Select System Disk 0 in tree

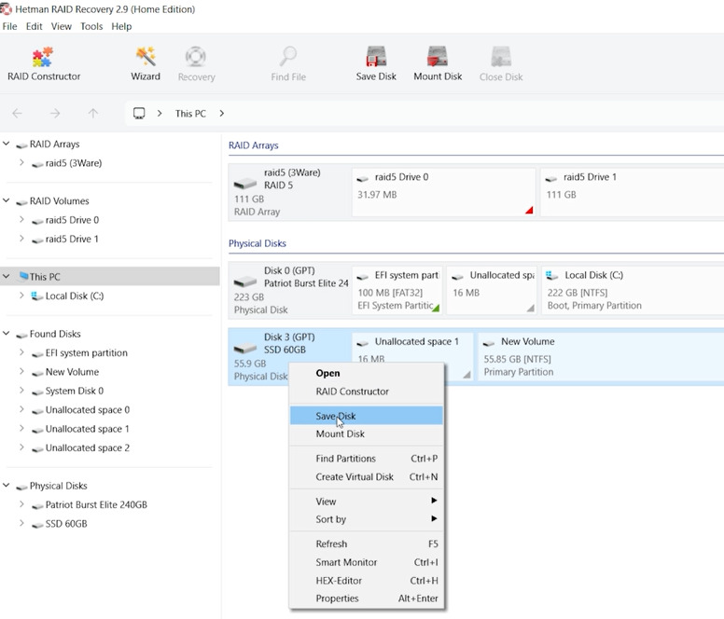(x=75, y=391)
